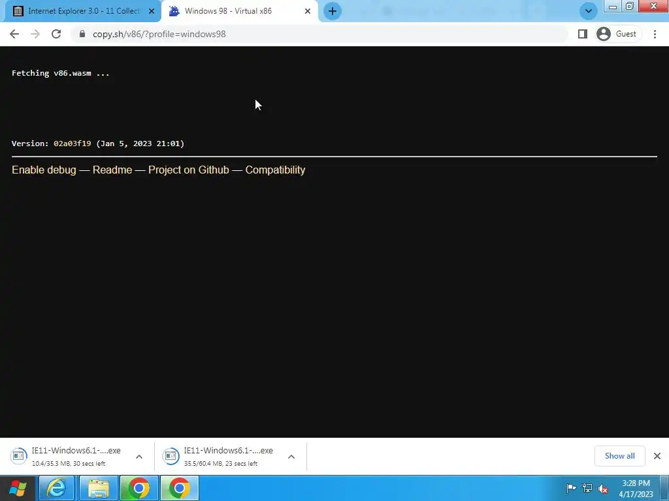Close the downloads bar

[657, 456]
